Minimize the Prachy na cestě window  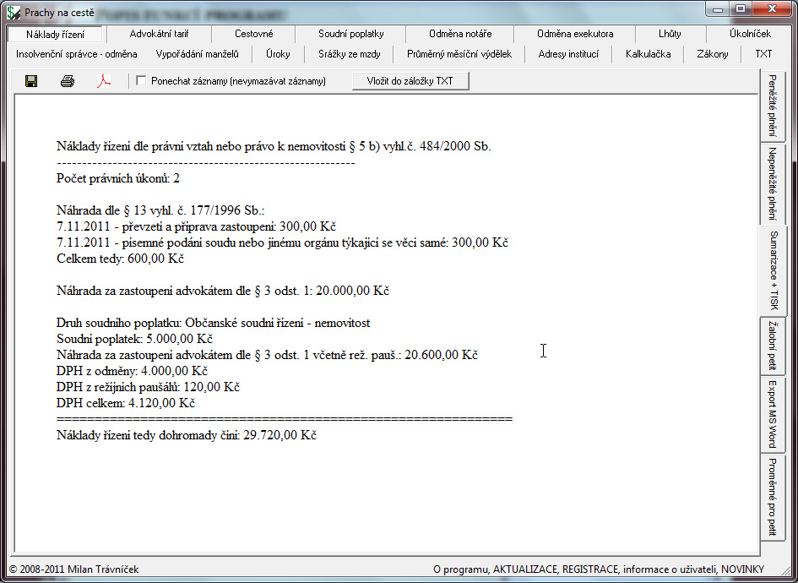(x=718, y=8)
